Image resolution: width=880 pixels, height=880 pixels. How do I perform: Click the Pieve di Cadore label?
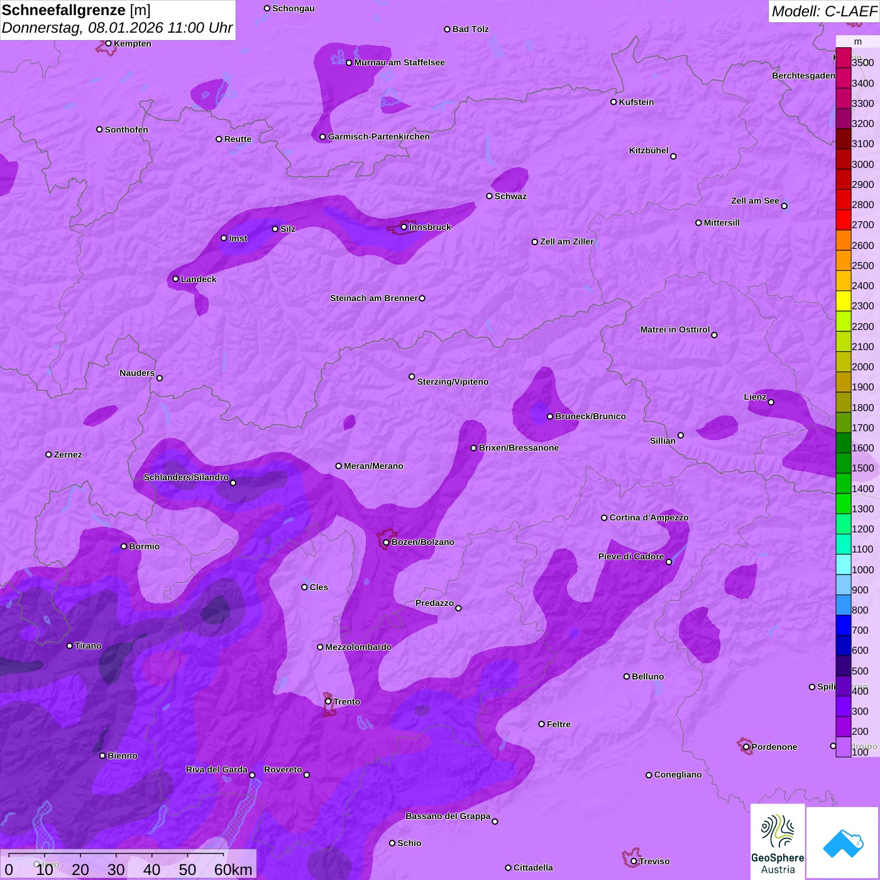pos(631,556)
